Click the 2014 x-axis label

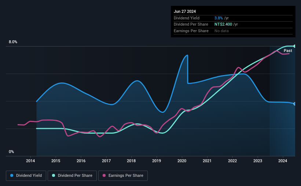pos(30,161)
